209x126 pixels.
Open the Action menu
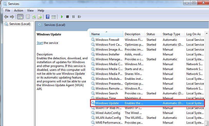tap(18, 11)
